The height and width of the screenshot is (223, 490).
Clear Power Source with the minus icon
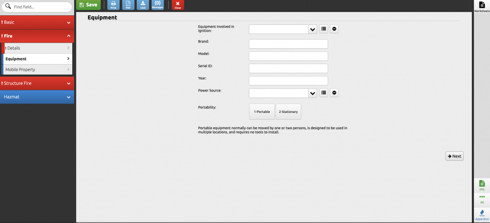point(334,93)
